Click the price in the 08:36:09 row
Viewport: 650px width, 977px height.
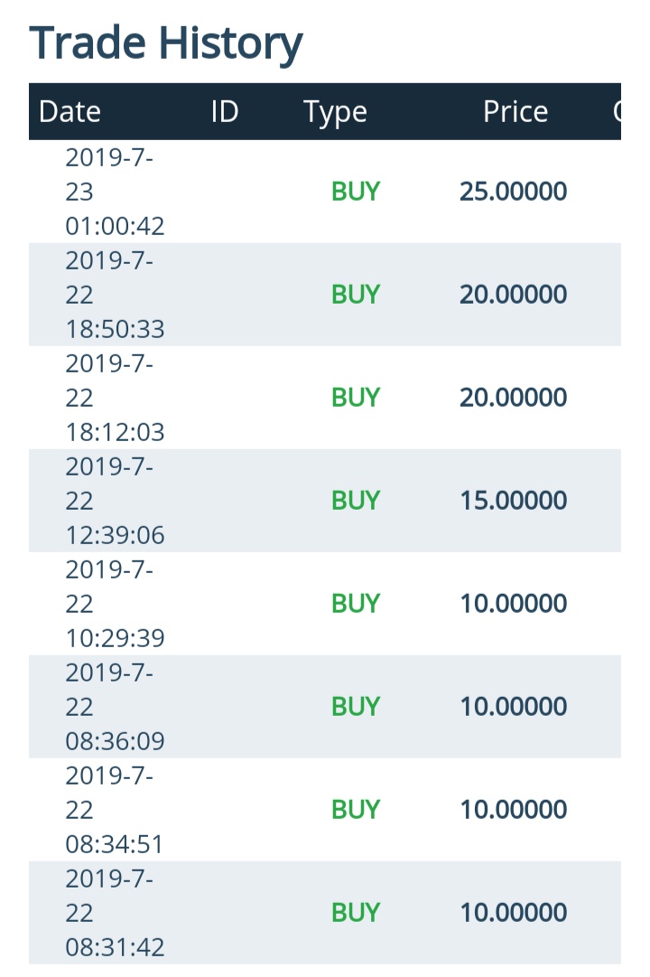(x=513, y=707)
